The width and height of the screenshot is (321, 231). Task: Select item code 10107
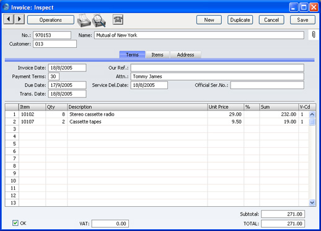(28, 122)
